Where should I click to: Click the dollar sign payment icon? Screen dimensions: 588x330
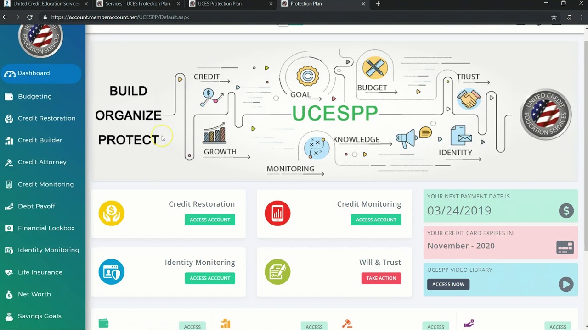point(566,211)
